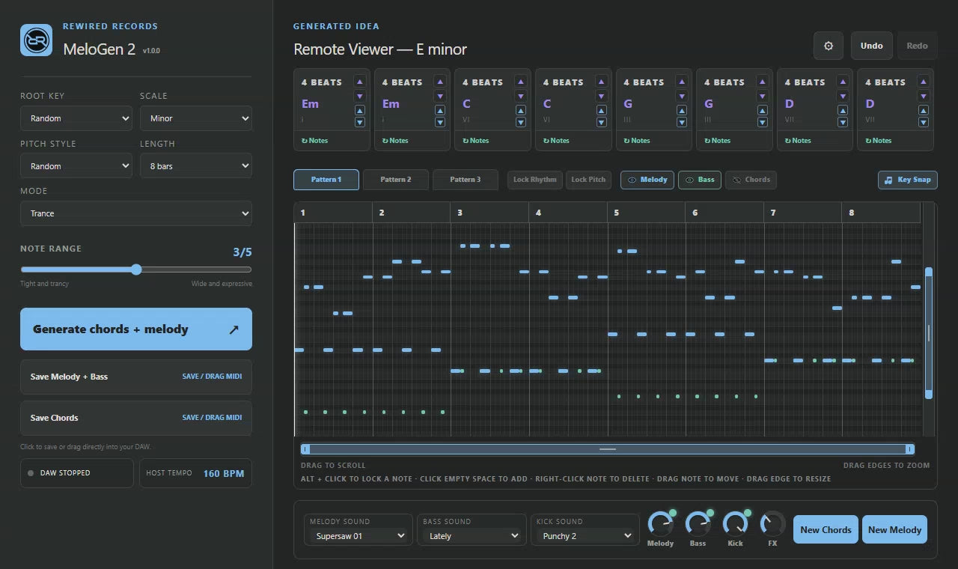Click Save Melody + Bass MIDI button

coord(136,377)
